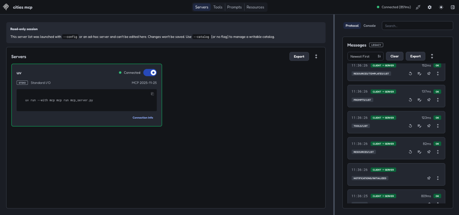The image size is (459, 215).
Task: Open the connection plug icon in header
Action: 418,7
